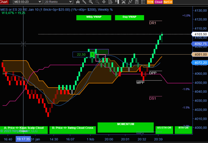Image resolution: width=208 pixels, height=143 pixels.
Task: Open the Properties list icon
Action: pos(143,2)
